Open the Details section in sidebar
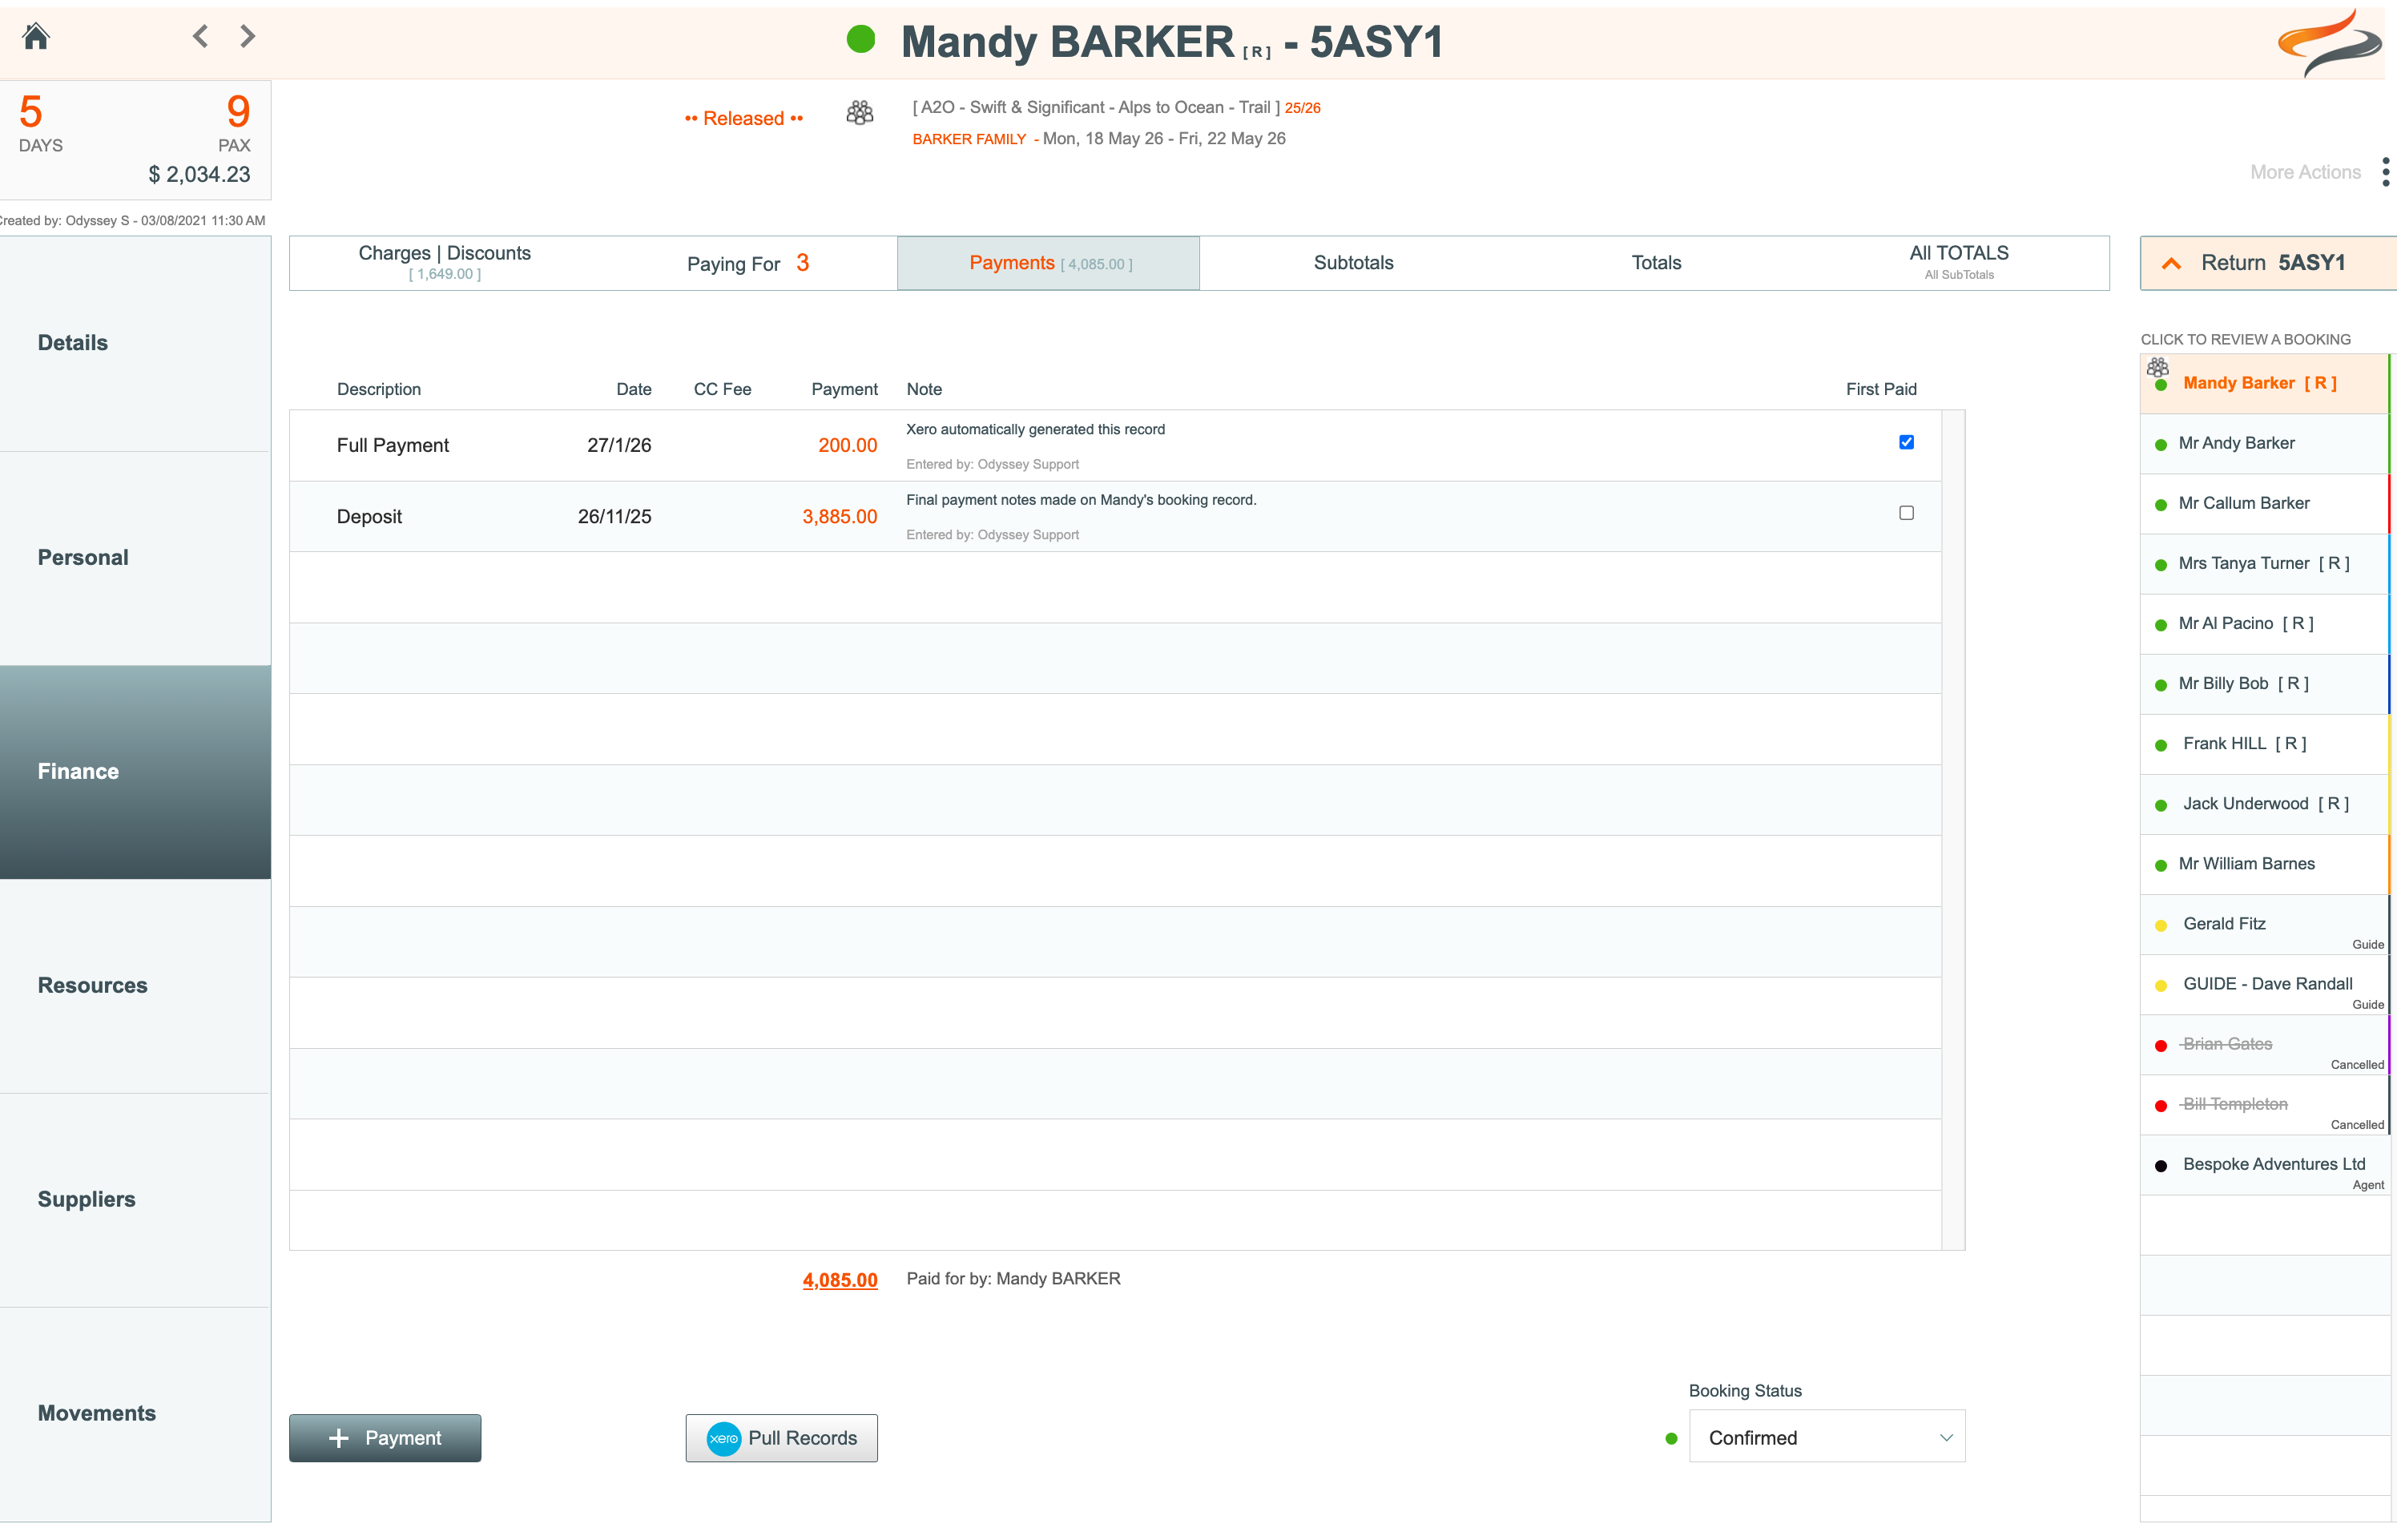The image size is (2397, 1540). [135, 343]
